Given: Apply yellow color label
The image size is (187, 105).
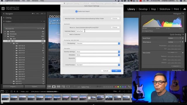Looking at the screenshot, I should (118, 87).
